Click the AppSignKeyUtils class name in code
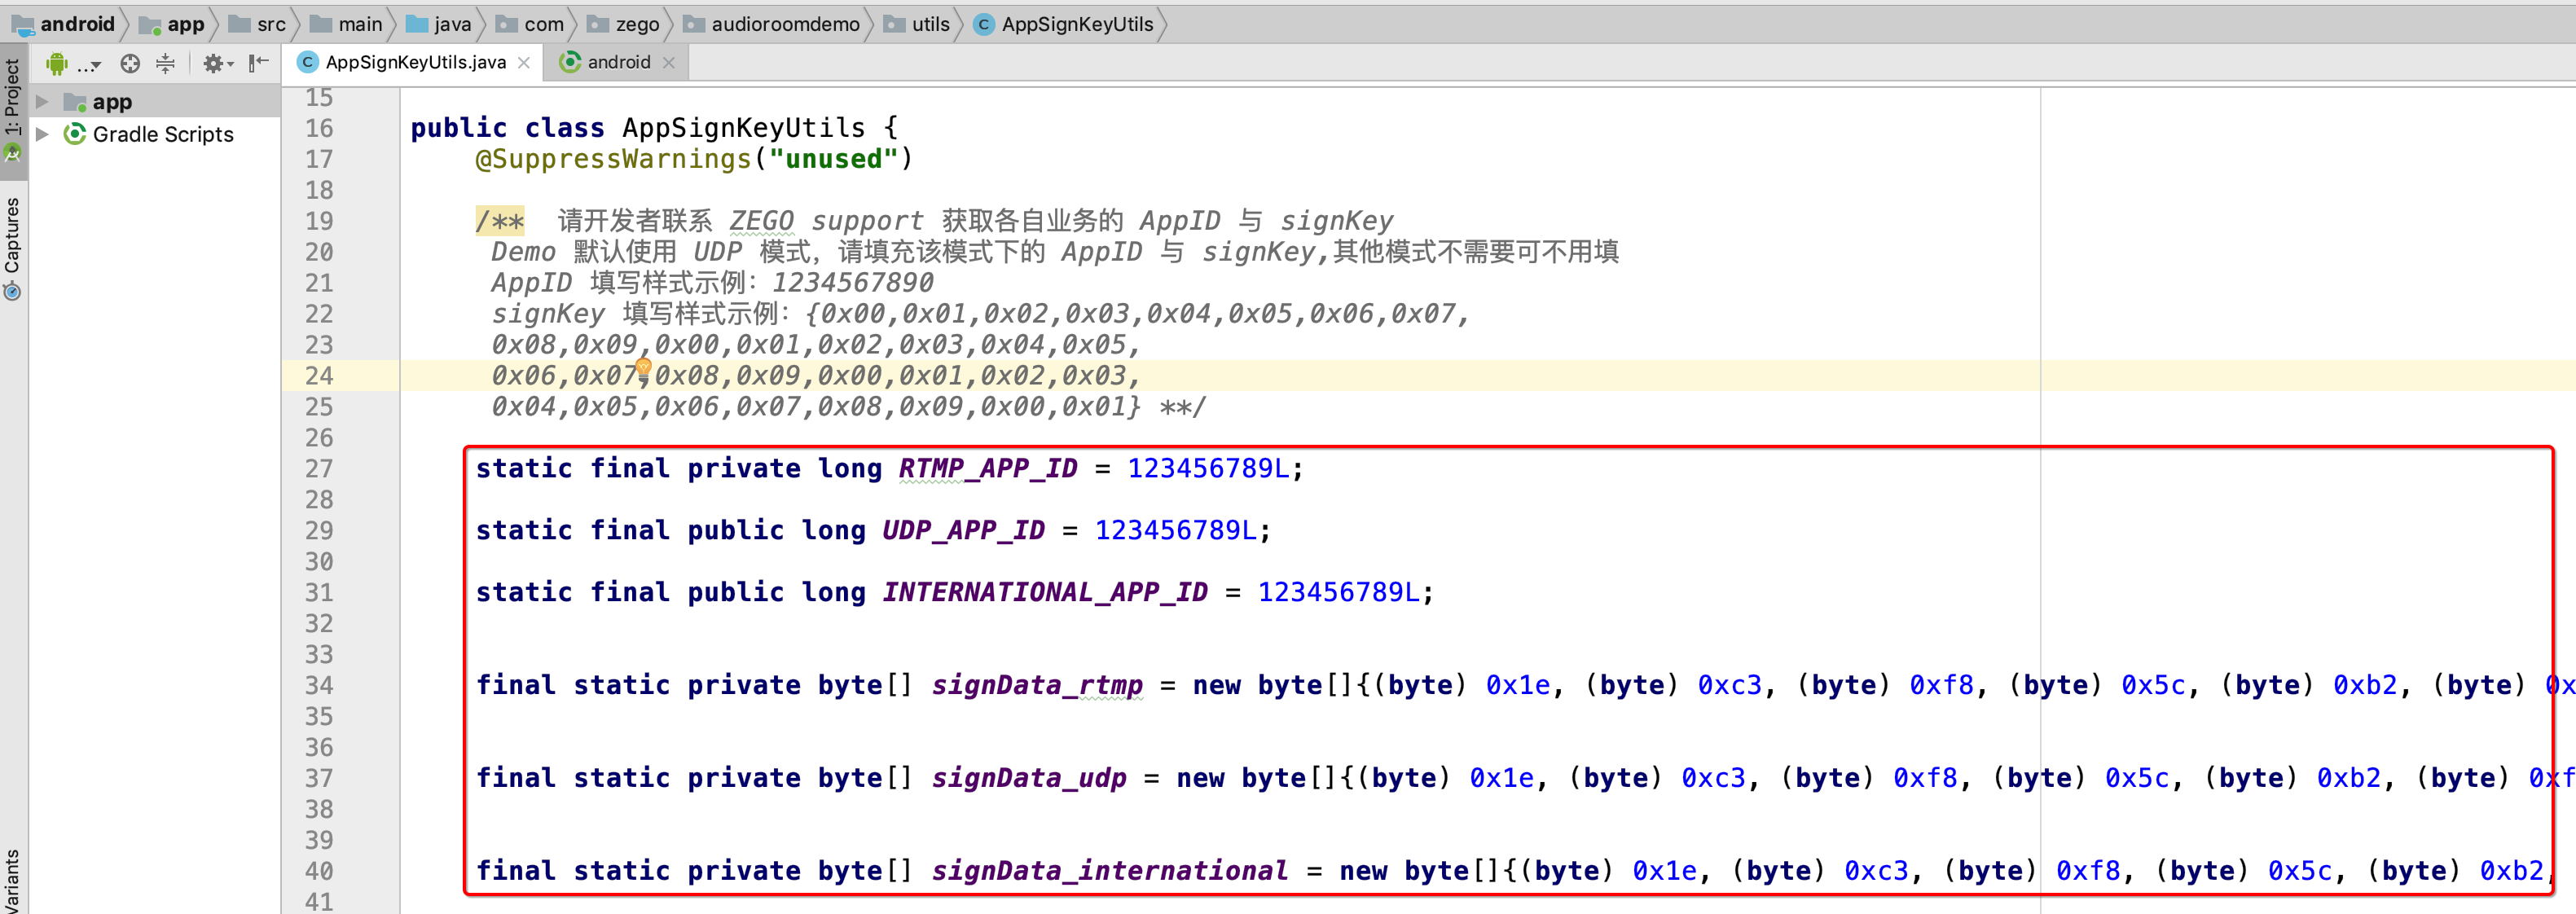Screen dimensions: 2576x914 (743, 128)
